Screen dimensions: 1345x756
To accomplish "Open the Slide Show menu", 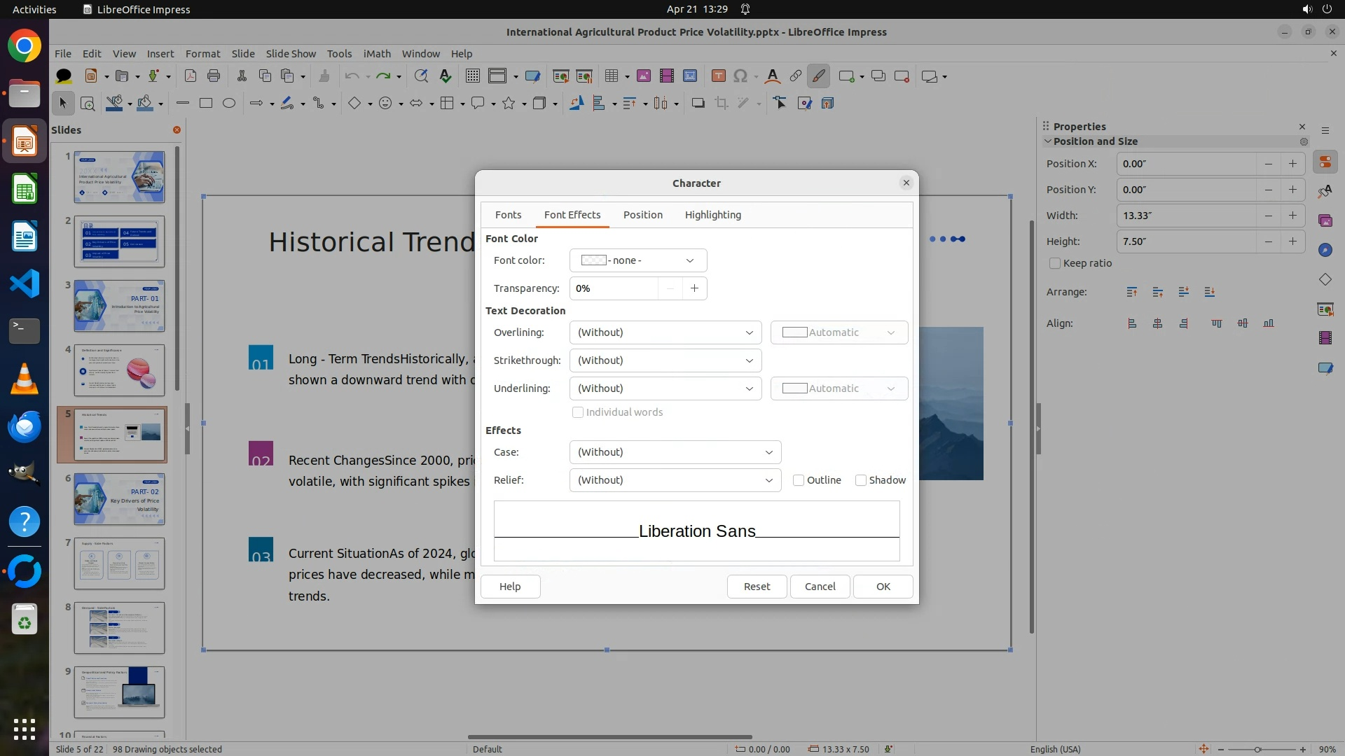I will pos(291,54).
